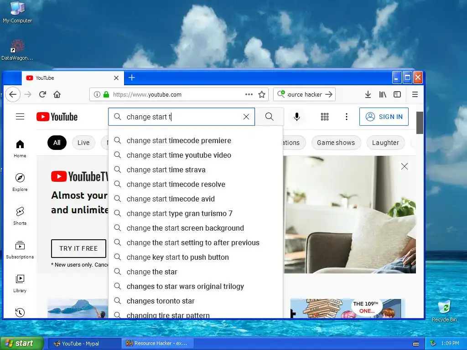Select the DataWagon desktop shortcut
467x350 pixels.
pos(17,50)
